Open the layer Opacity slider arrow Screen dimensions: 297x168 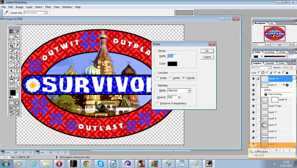click(x=291, y=67)
